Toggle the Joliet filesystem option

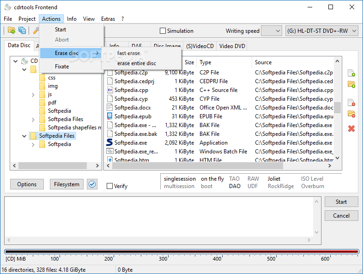point(274,179)
